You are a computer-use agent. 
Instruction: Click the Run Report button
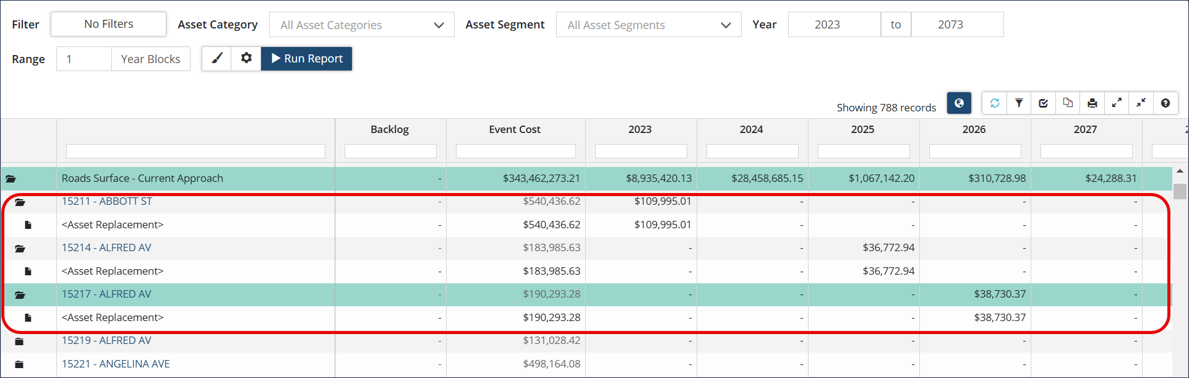coord(307,59)
